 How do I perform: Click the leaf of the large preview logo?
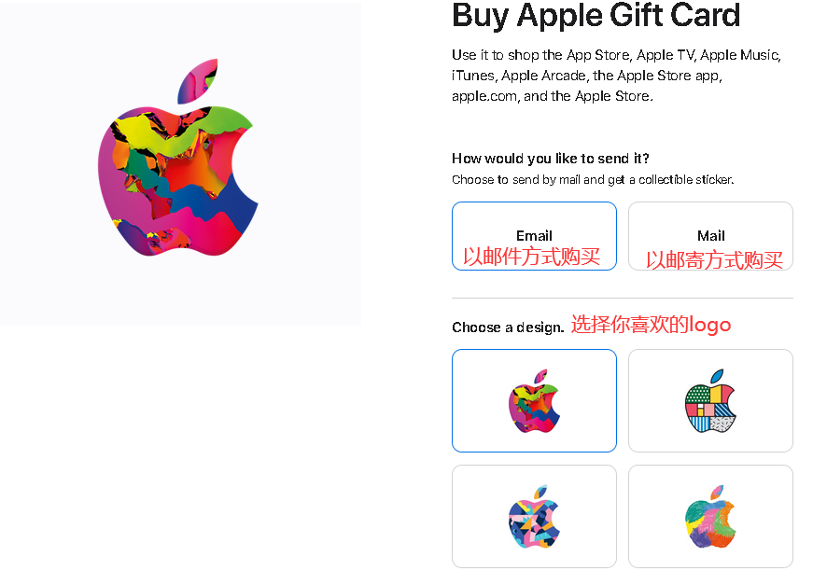coord(197,80)
